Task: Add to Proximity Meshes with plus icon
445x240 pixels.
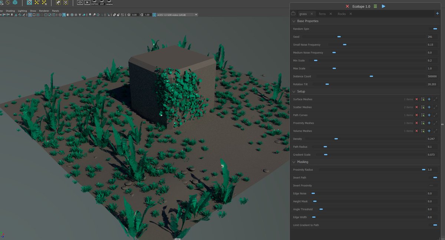Action: tap(429, 123)
